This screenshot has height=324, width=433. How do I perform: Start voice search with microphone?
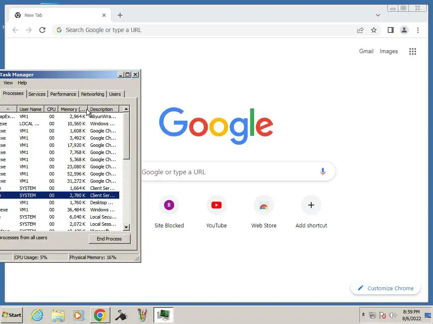tap(323, 172)
